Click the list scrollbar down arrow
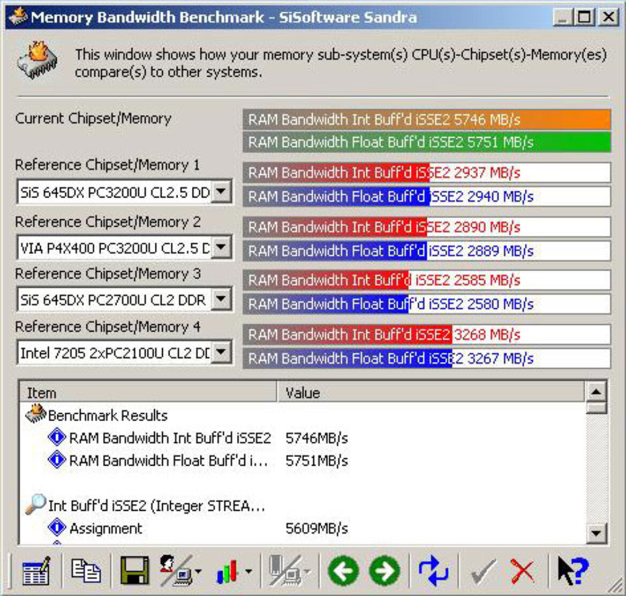The height and width of the screenshot is (596, 626). 597,533
